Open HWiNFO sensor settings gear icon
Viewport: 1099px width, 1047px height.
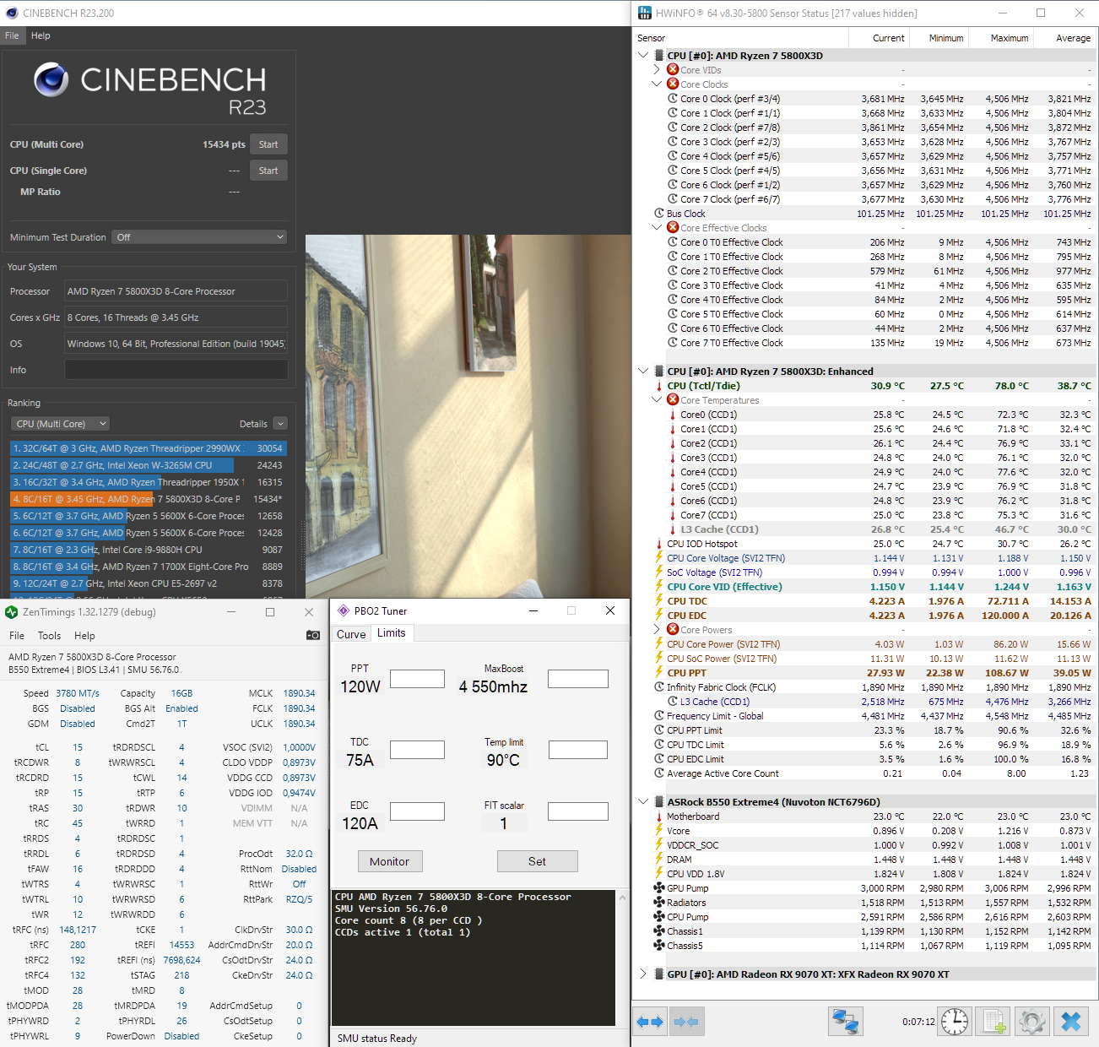coord(1032,1022)
